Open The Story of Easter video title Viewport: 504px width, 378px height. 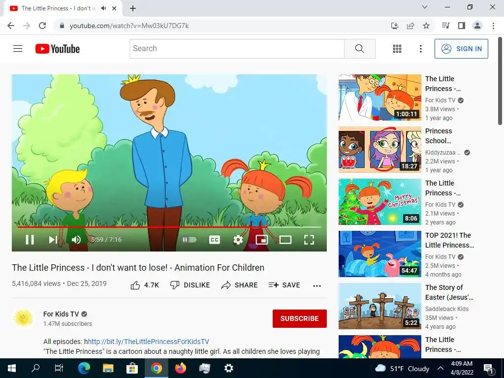click(449, 292)
